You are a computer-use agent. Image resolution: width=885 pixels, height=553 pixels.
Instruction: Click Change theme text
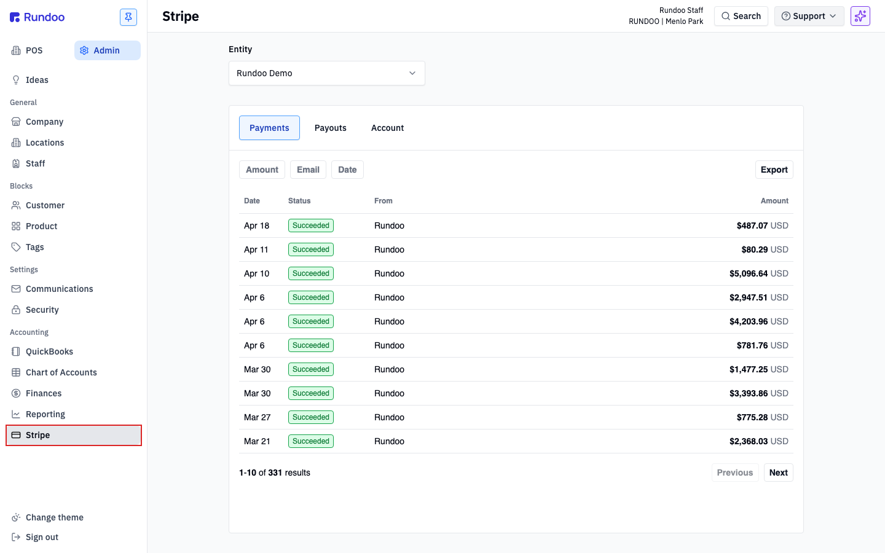coord(55,517)
